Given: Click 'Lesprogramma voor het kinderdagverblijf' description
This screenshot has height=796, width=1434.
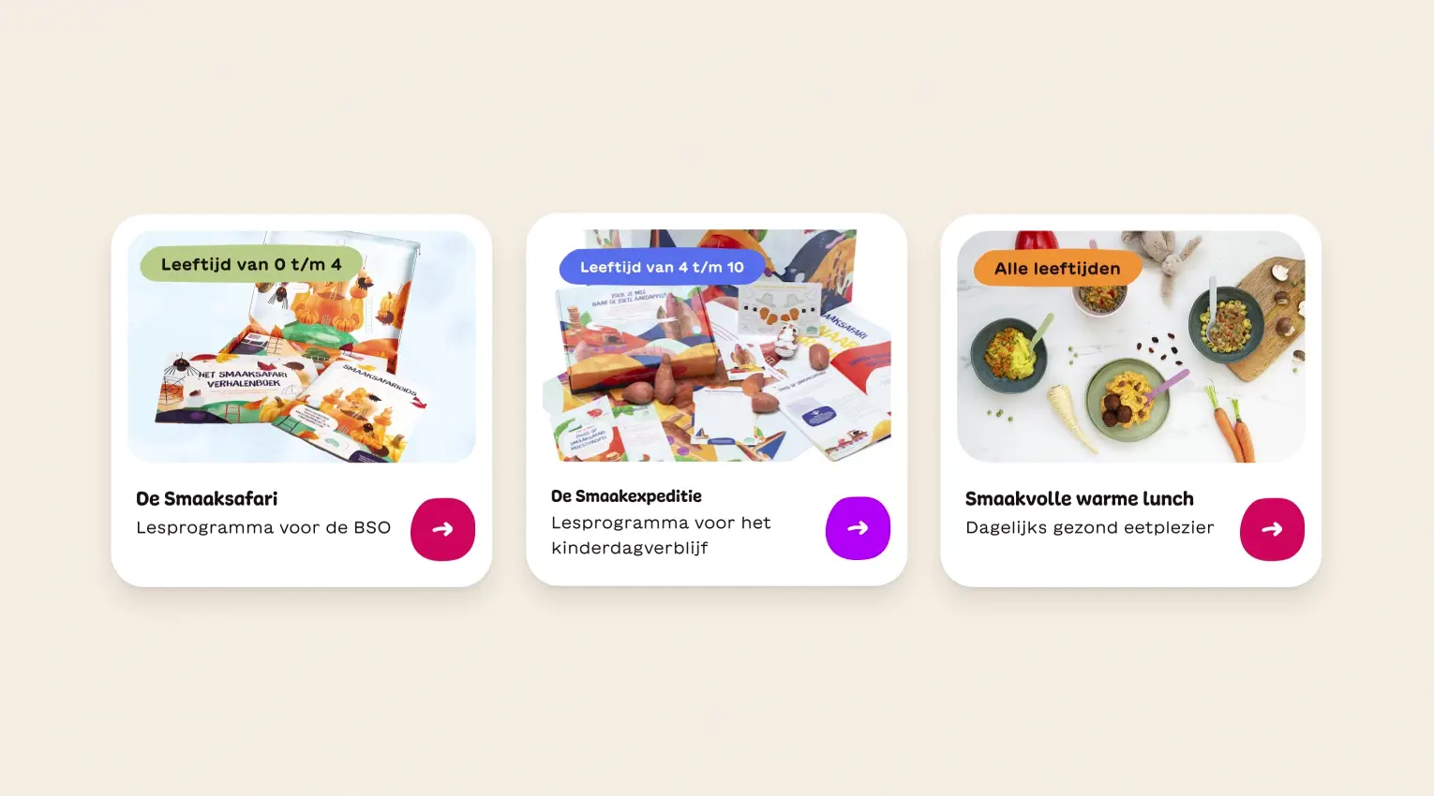Looking at the screenshot, I should [x=661, y=535].
